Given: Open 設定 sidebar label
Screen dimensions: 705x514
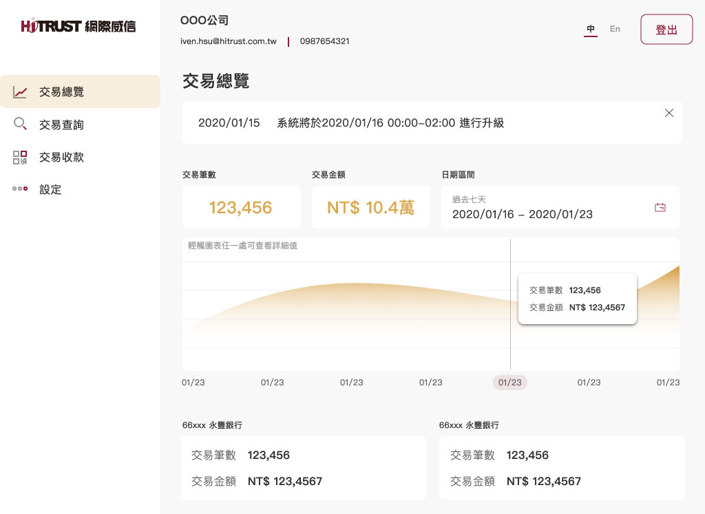Looking at the screenshot, I should (x=51, y=189).
